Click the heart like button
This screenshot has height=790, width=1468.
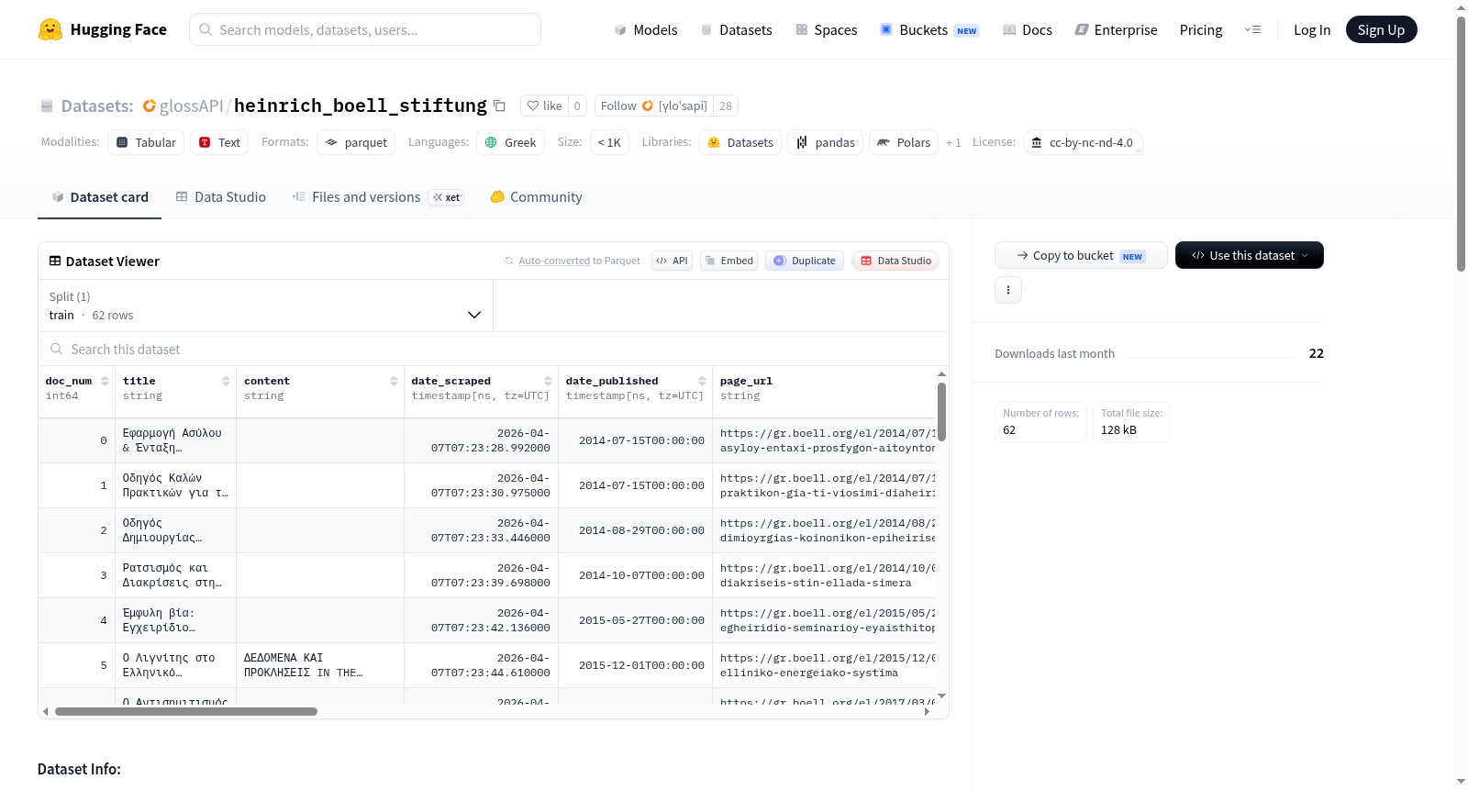click(x=544, y=106)
